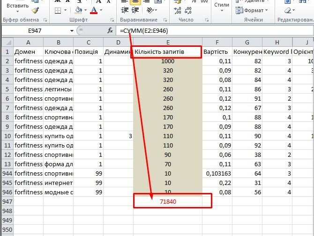Apply fill color with paint bucket icon

79,10
